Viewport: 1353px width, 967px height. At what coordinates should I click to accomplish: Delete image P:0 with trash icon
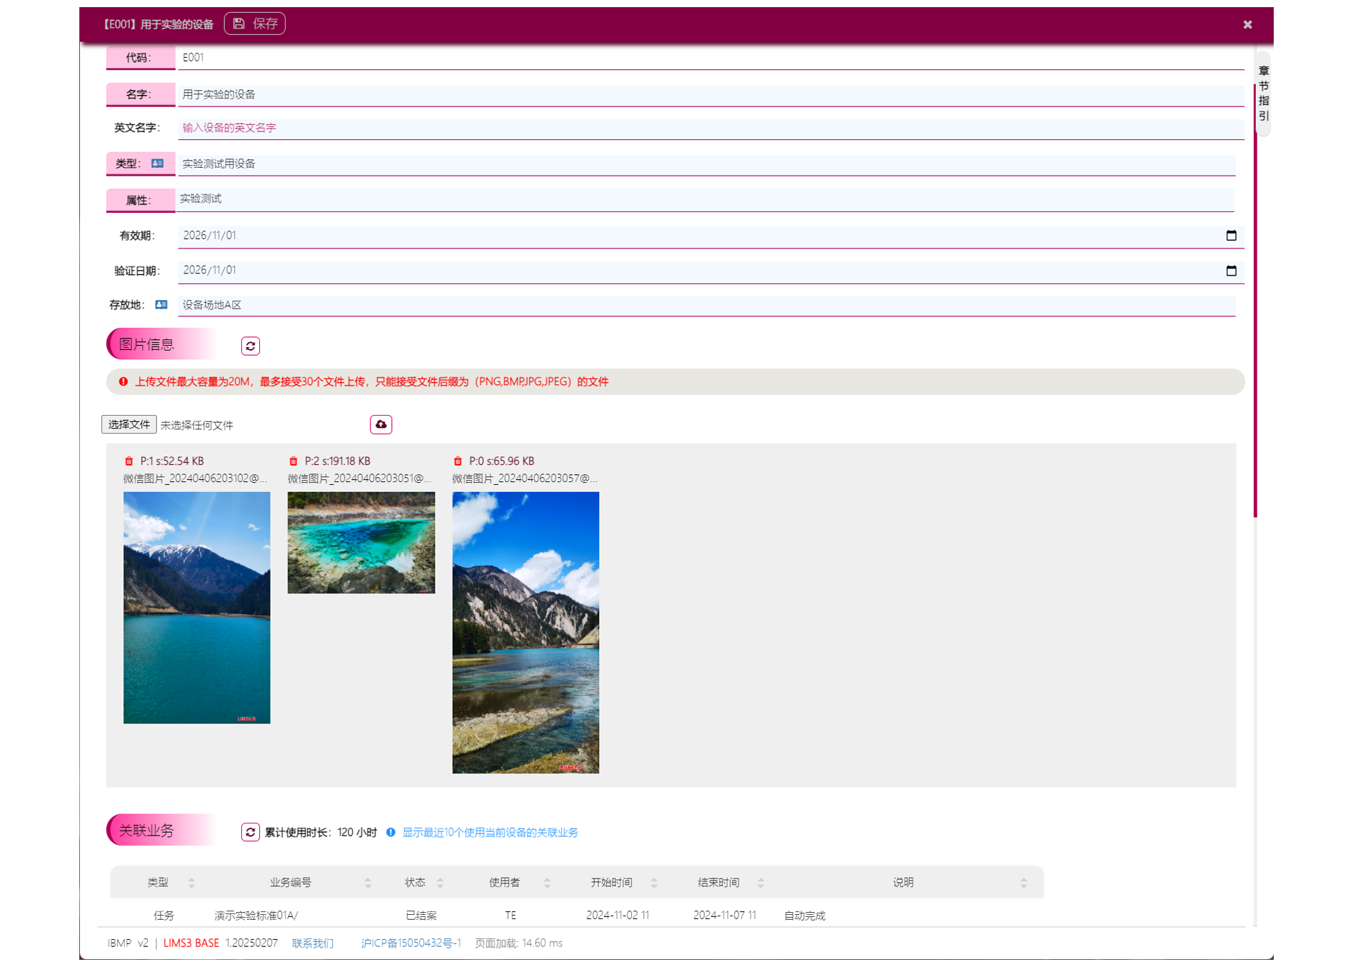coord(458,461)
